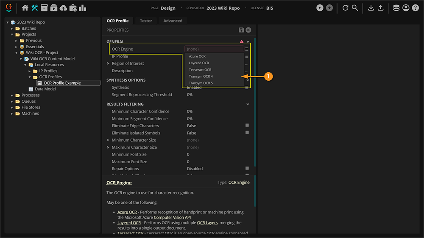Go to the Home page icon
This screenshot has height=238, width=424.
25,8
